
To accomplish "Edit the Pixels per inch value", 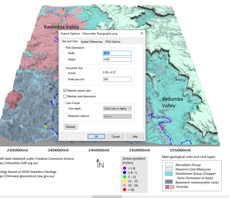I will (x=117, y=79).
